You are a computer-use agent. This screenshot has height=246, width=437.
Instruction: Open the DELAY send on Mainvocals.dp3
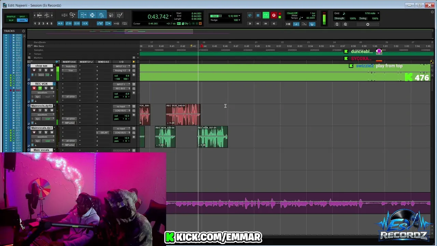tap(103, 133)
